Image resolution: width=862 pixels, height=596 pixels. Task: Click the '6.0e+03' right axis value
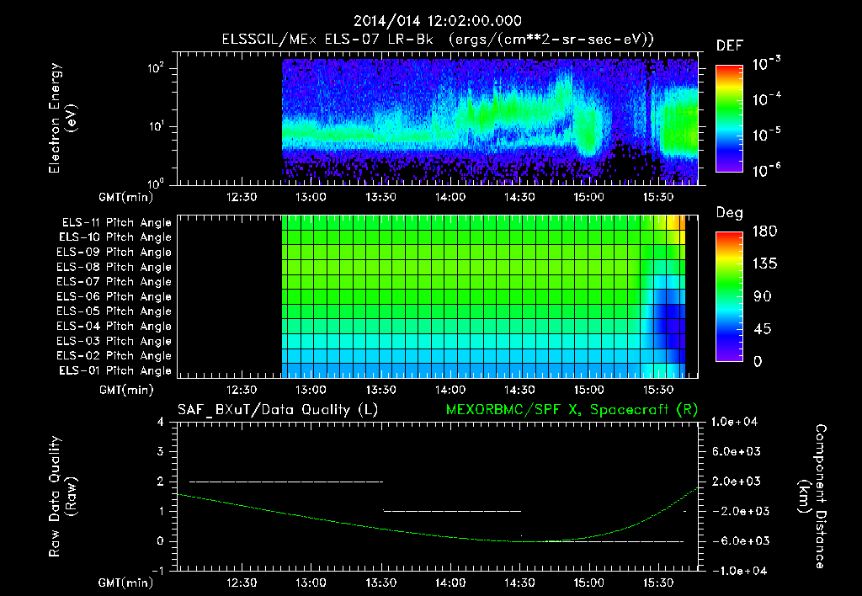click(x=737, y=452)
